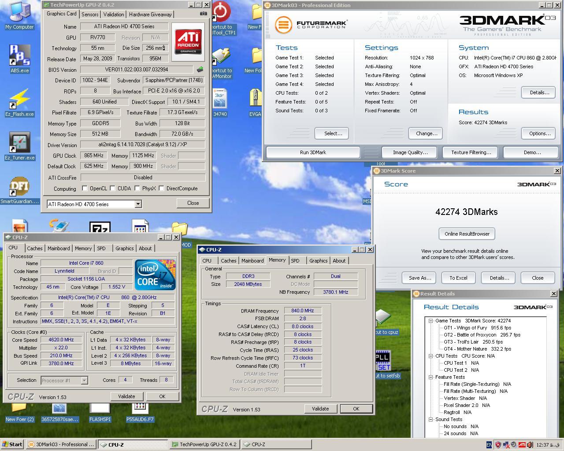Open My Computer desktop icon

19,15
